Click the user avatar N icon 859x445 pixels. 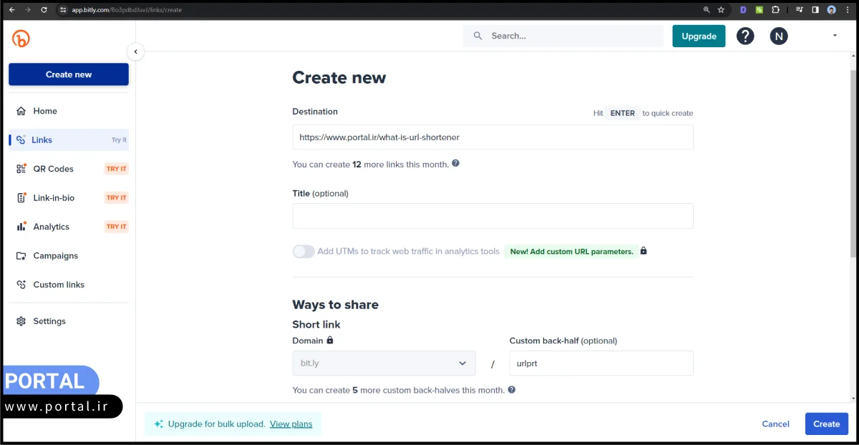[779, 36]
